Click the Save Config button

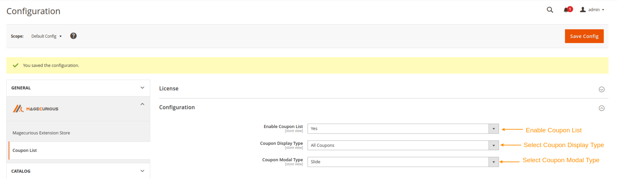click(x=584, y=36)
